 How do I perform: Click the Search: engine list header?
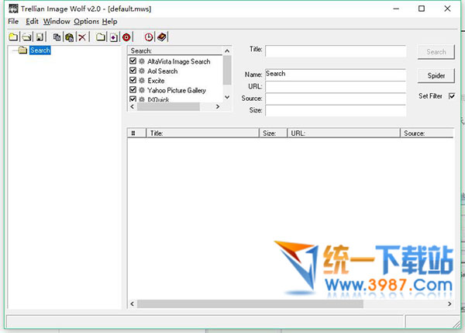(x=175, y=50)
